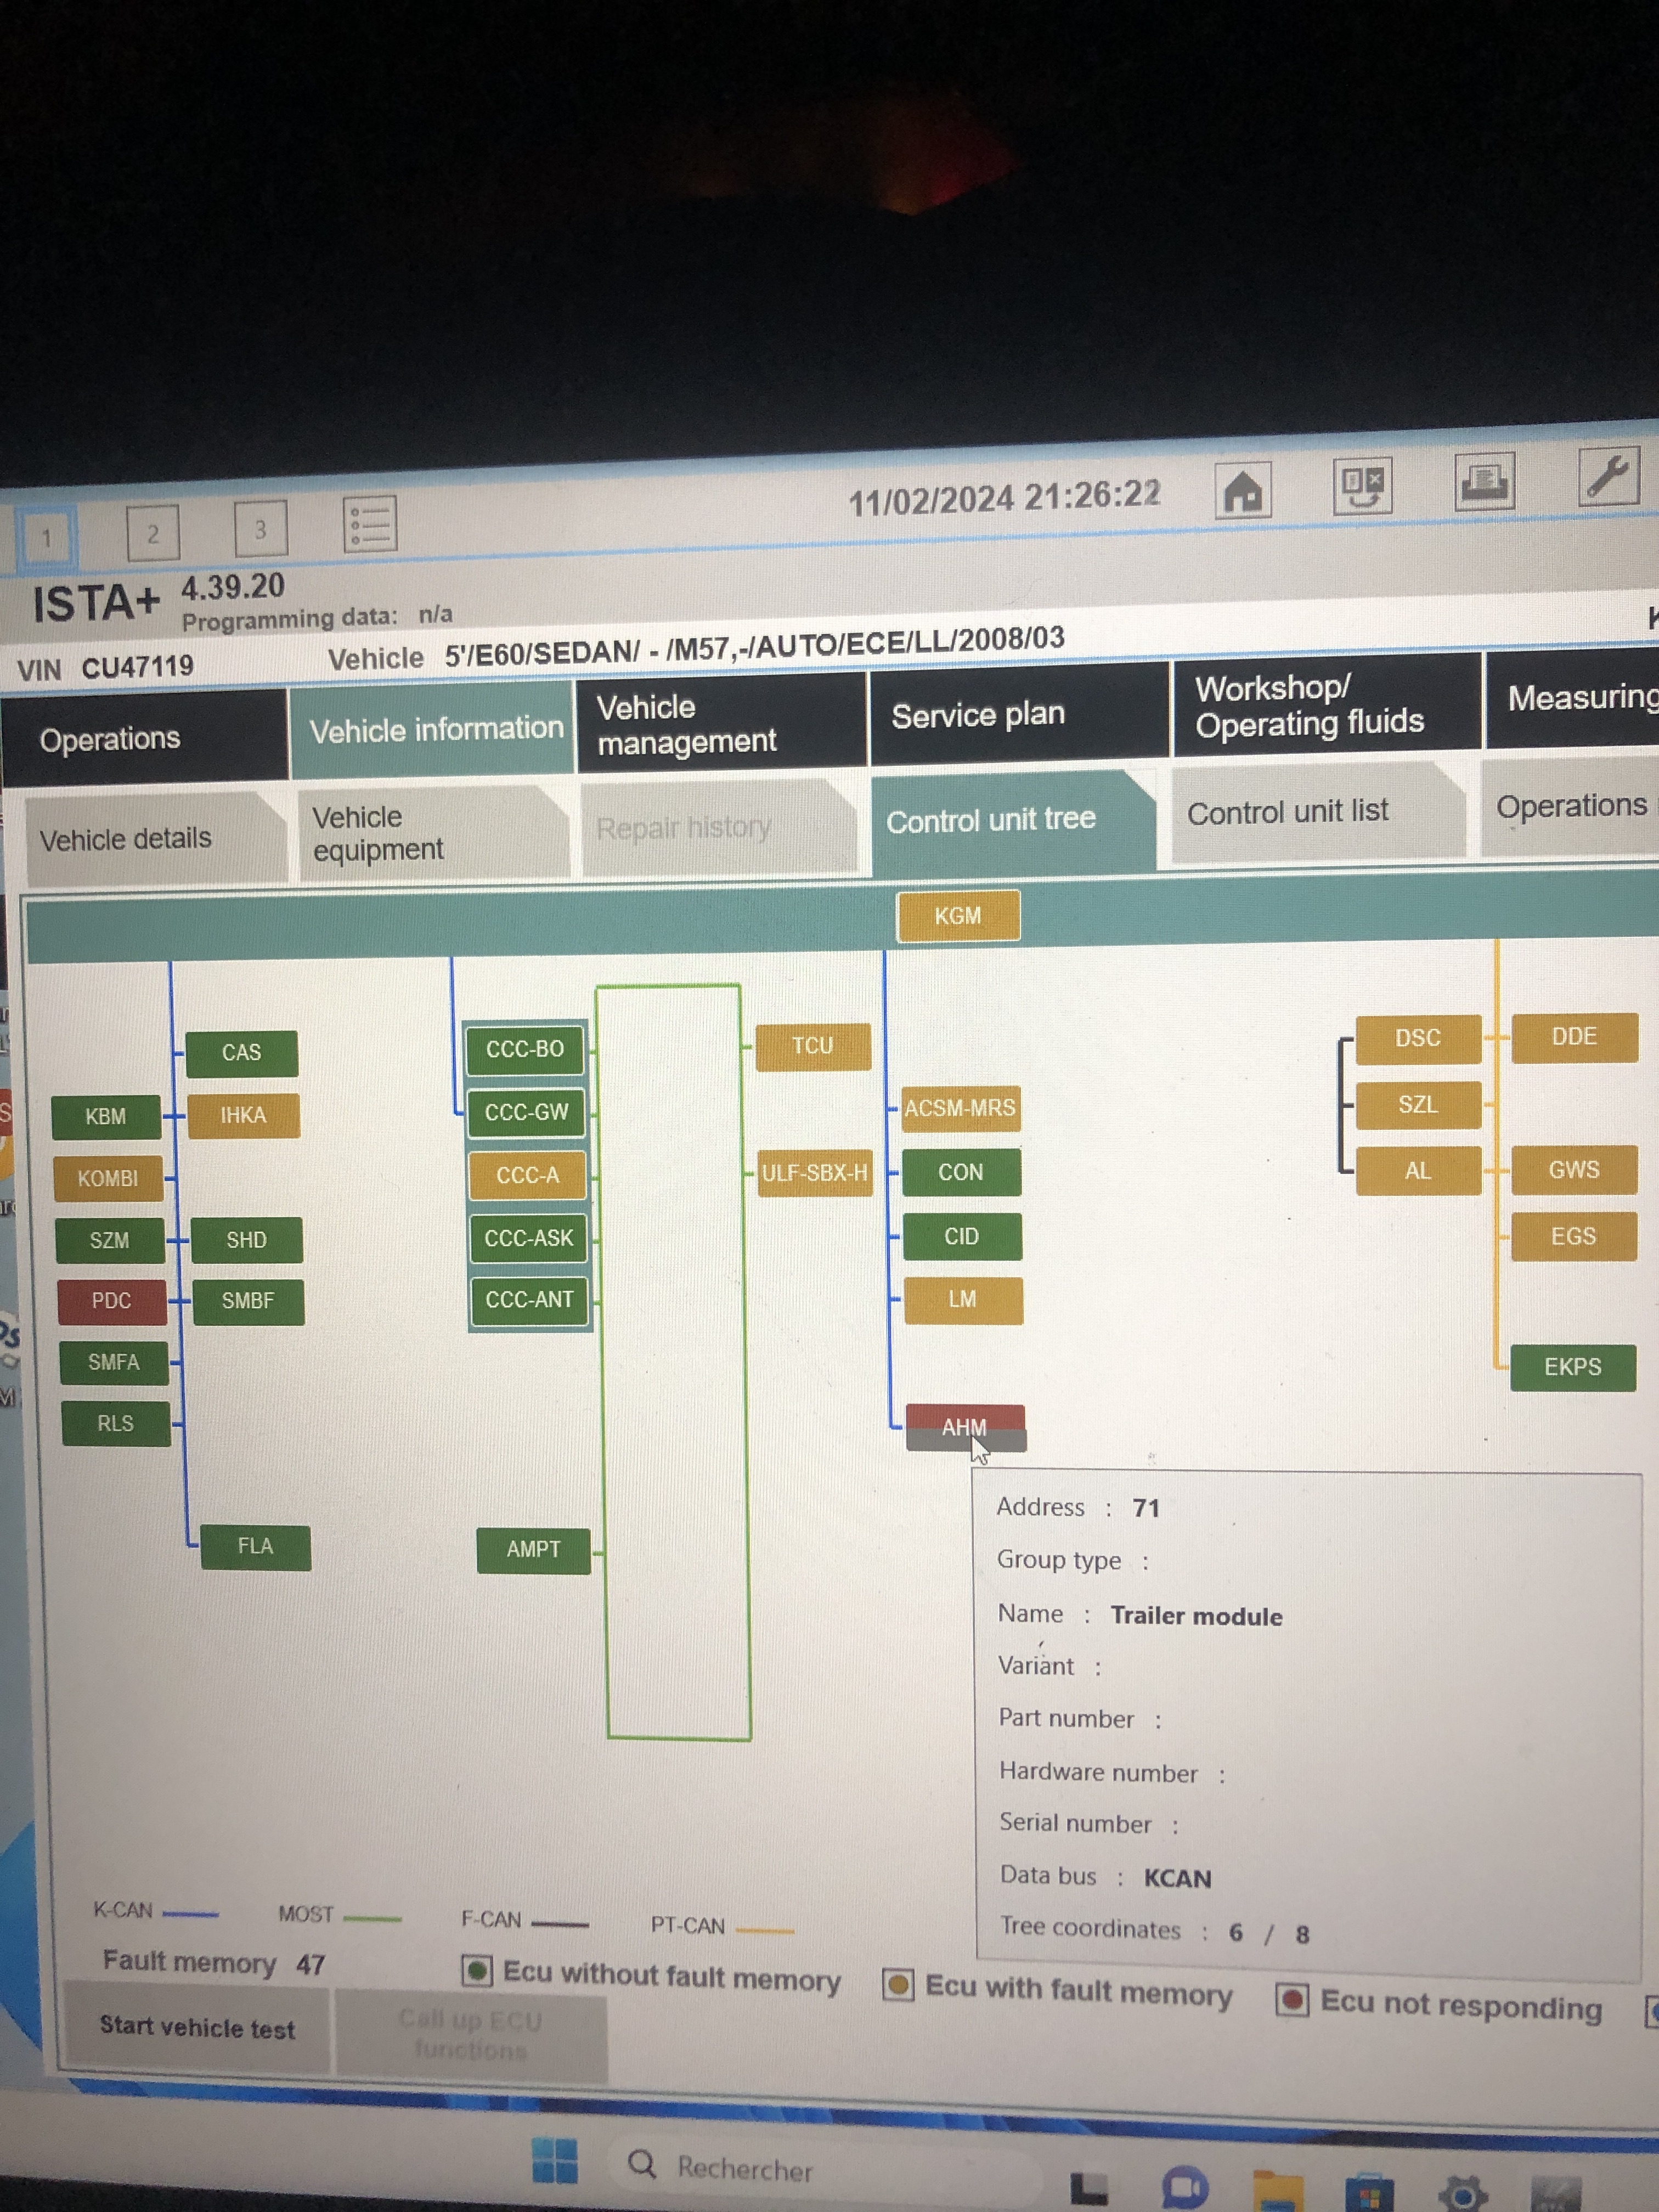Open Windows Start menu
This screenshot has height=2212, width=1659.
click(x=555, y=2161)
